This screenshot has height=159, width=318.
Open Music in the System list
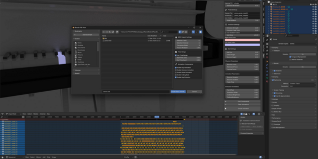[x=79, y=52]
